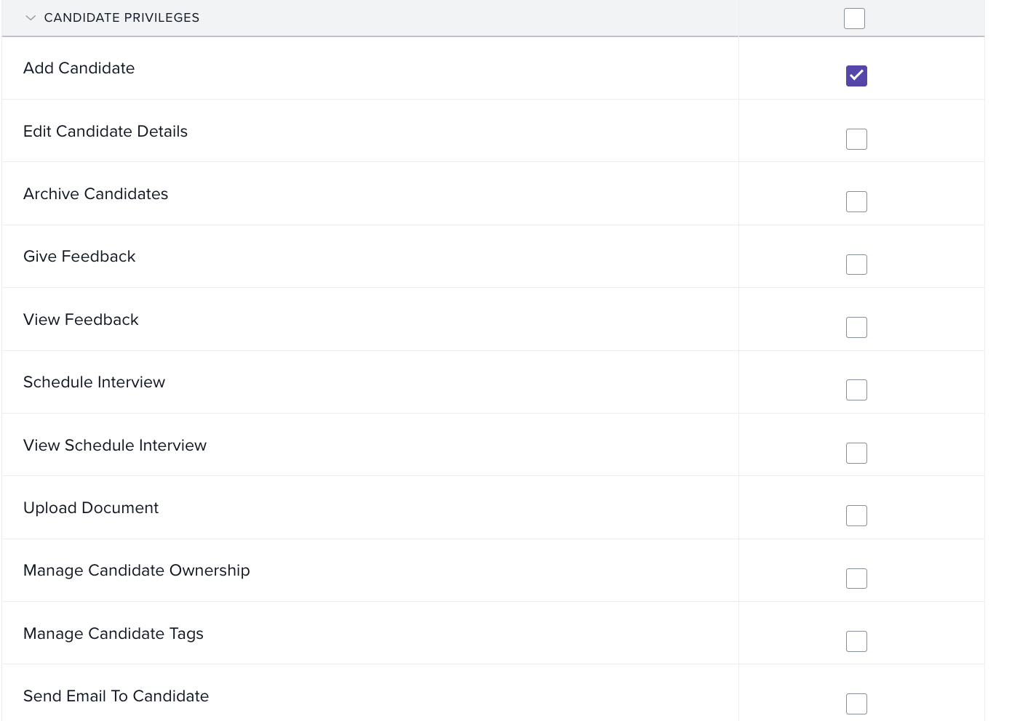1036x721 pixels.
Task: Tick the Manage Candidate Tags checkbox
Action: 856,641
